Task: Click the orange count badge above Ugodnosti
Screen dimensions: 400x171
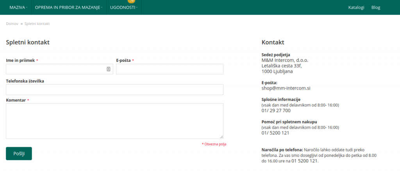Action: [131, 1]
